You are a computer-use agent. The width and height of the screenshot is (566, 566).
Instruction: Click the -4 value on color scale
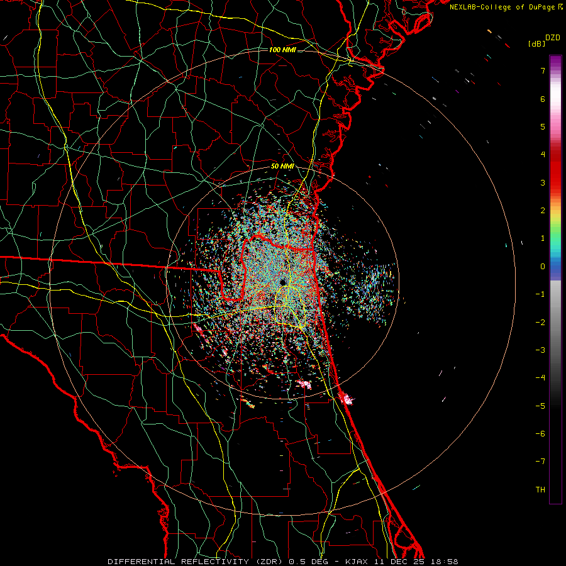tap(540, 378)
